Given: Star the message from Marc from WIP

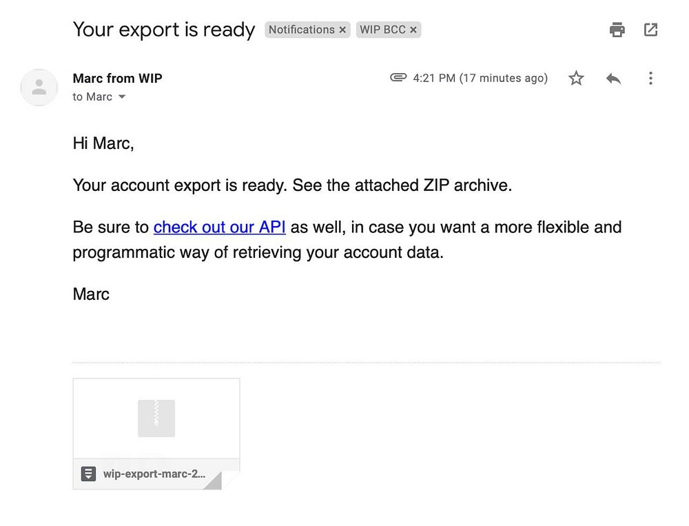Looking at the screenshot, I should [576, 79].
